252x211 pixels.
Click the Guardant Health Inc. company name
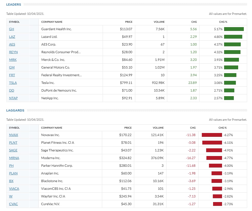[56, 29]
